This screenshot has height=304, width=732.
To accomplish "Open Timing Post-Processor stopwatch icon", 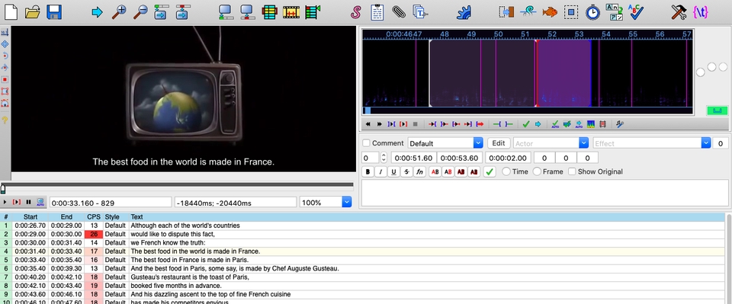I will [593, 12].
